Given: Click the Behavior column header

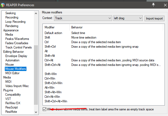Looking at the screenshot, I should (116, 27).
